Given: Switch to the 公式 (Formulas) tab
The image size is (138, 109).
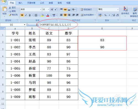Looking at the screenshot, I should [42, 3].
